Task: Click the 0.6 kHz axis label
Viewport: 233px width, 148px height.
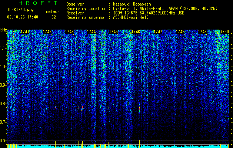Action: [3, 141]
